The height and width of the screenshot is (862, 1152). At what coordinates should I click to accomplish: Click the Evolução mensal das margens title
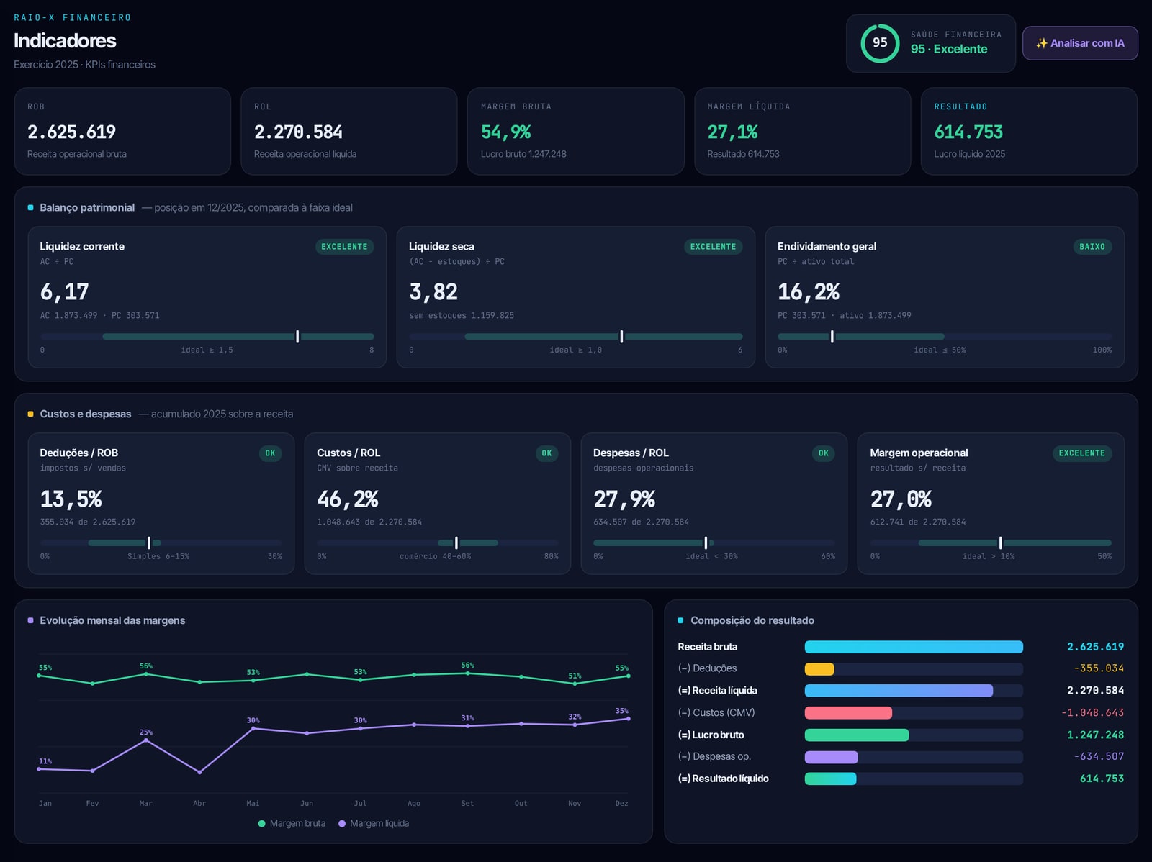point(112,620)
